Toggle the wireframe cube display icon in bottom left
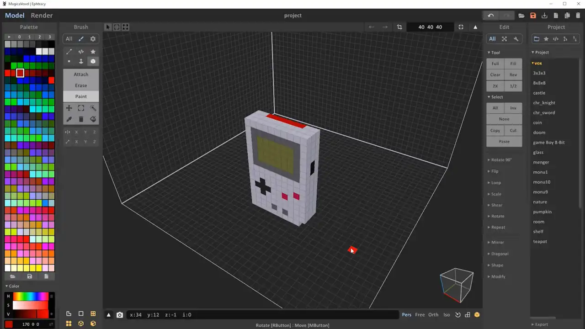Image resolution: width=585 pixels, height=329 pixels. point(81,324)
